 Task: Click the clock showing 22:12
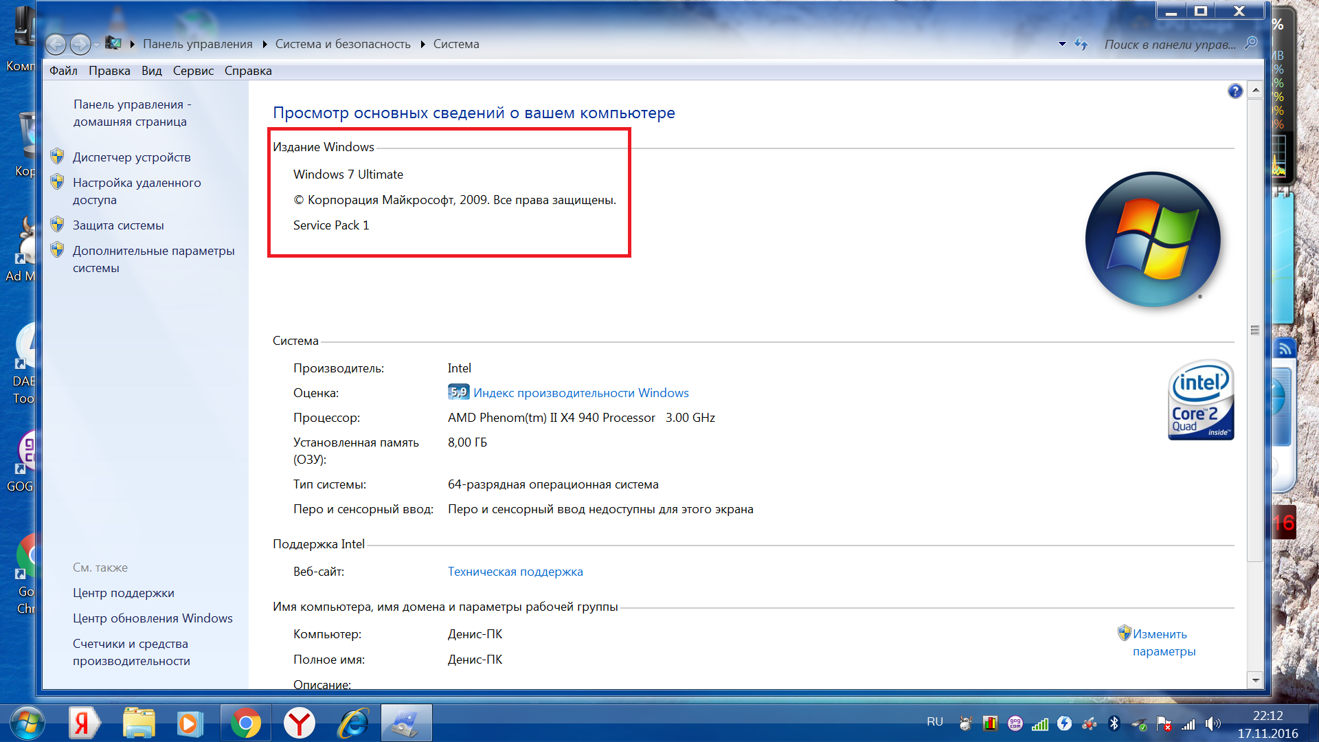click(x=1267, y=715)
